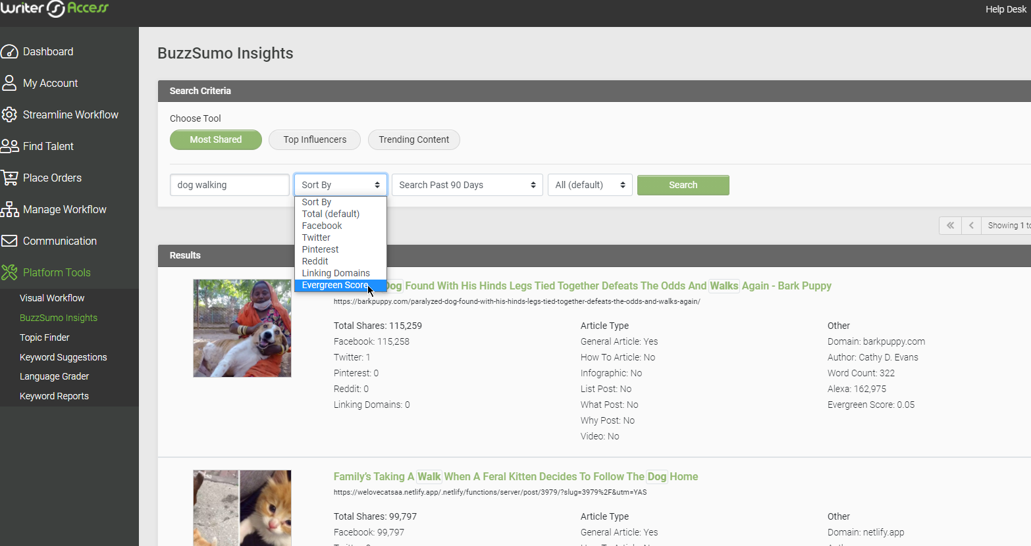Go to first results page arrow
The height and width of the screenshot is (546, 1031).
(x=950, y=226)
